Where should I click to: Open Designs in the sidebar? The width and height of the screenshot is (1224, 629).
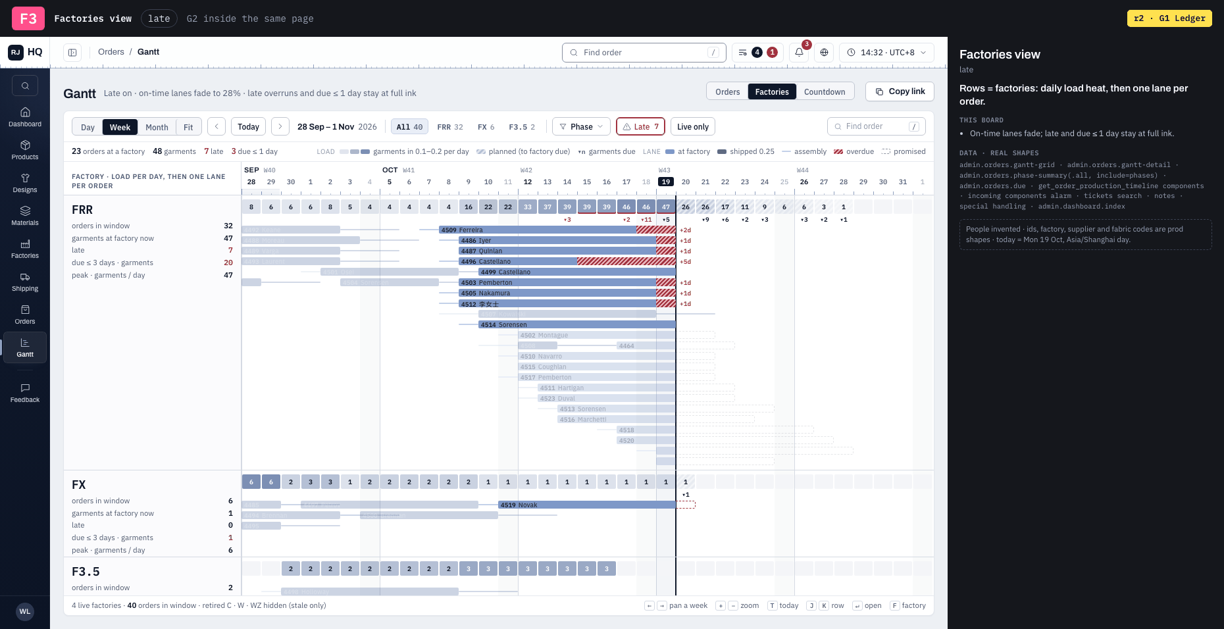[x=25, y=183]
